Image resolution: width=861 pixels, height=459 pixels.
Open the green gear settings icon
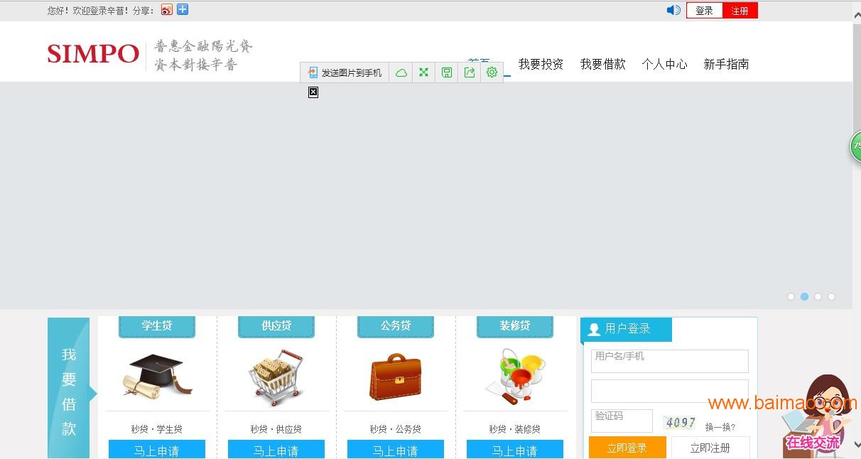tap(492, 72)
